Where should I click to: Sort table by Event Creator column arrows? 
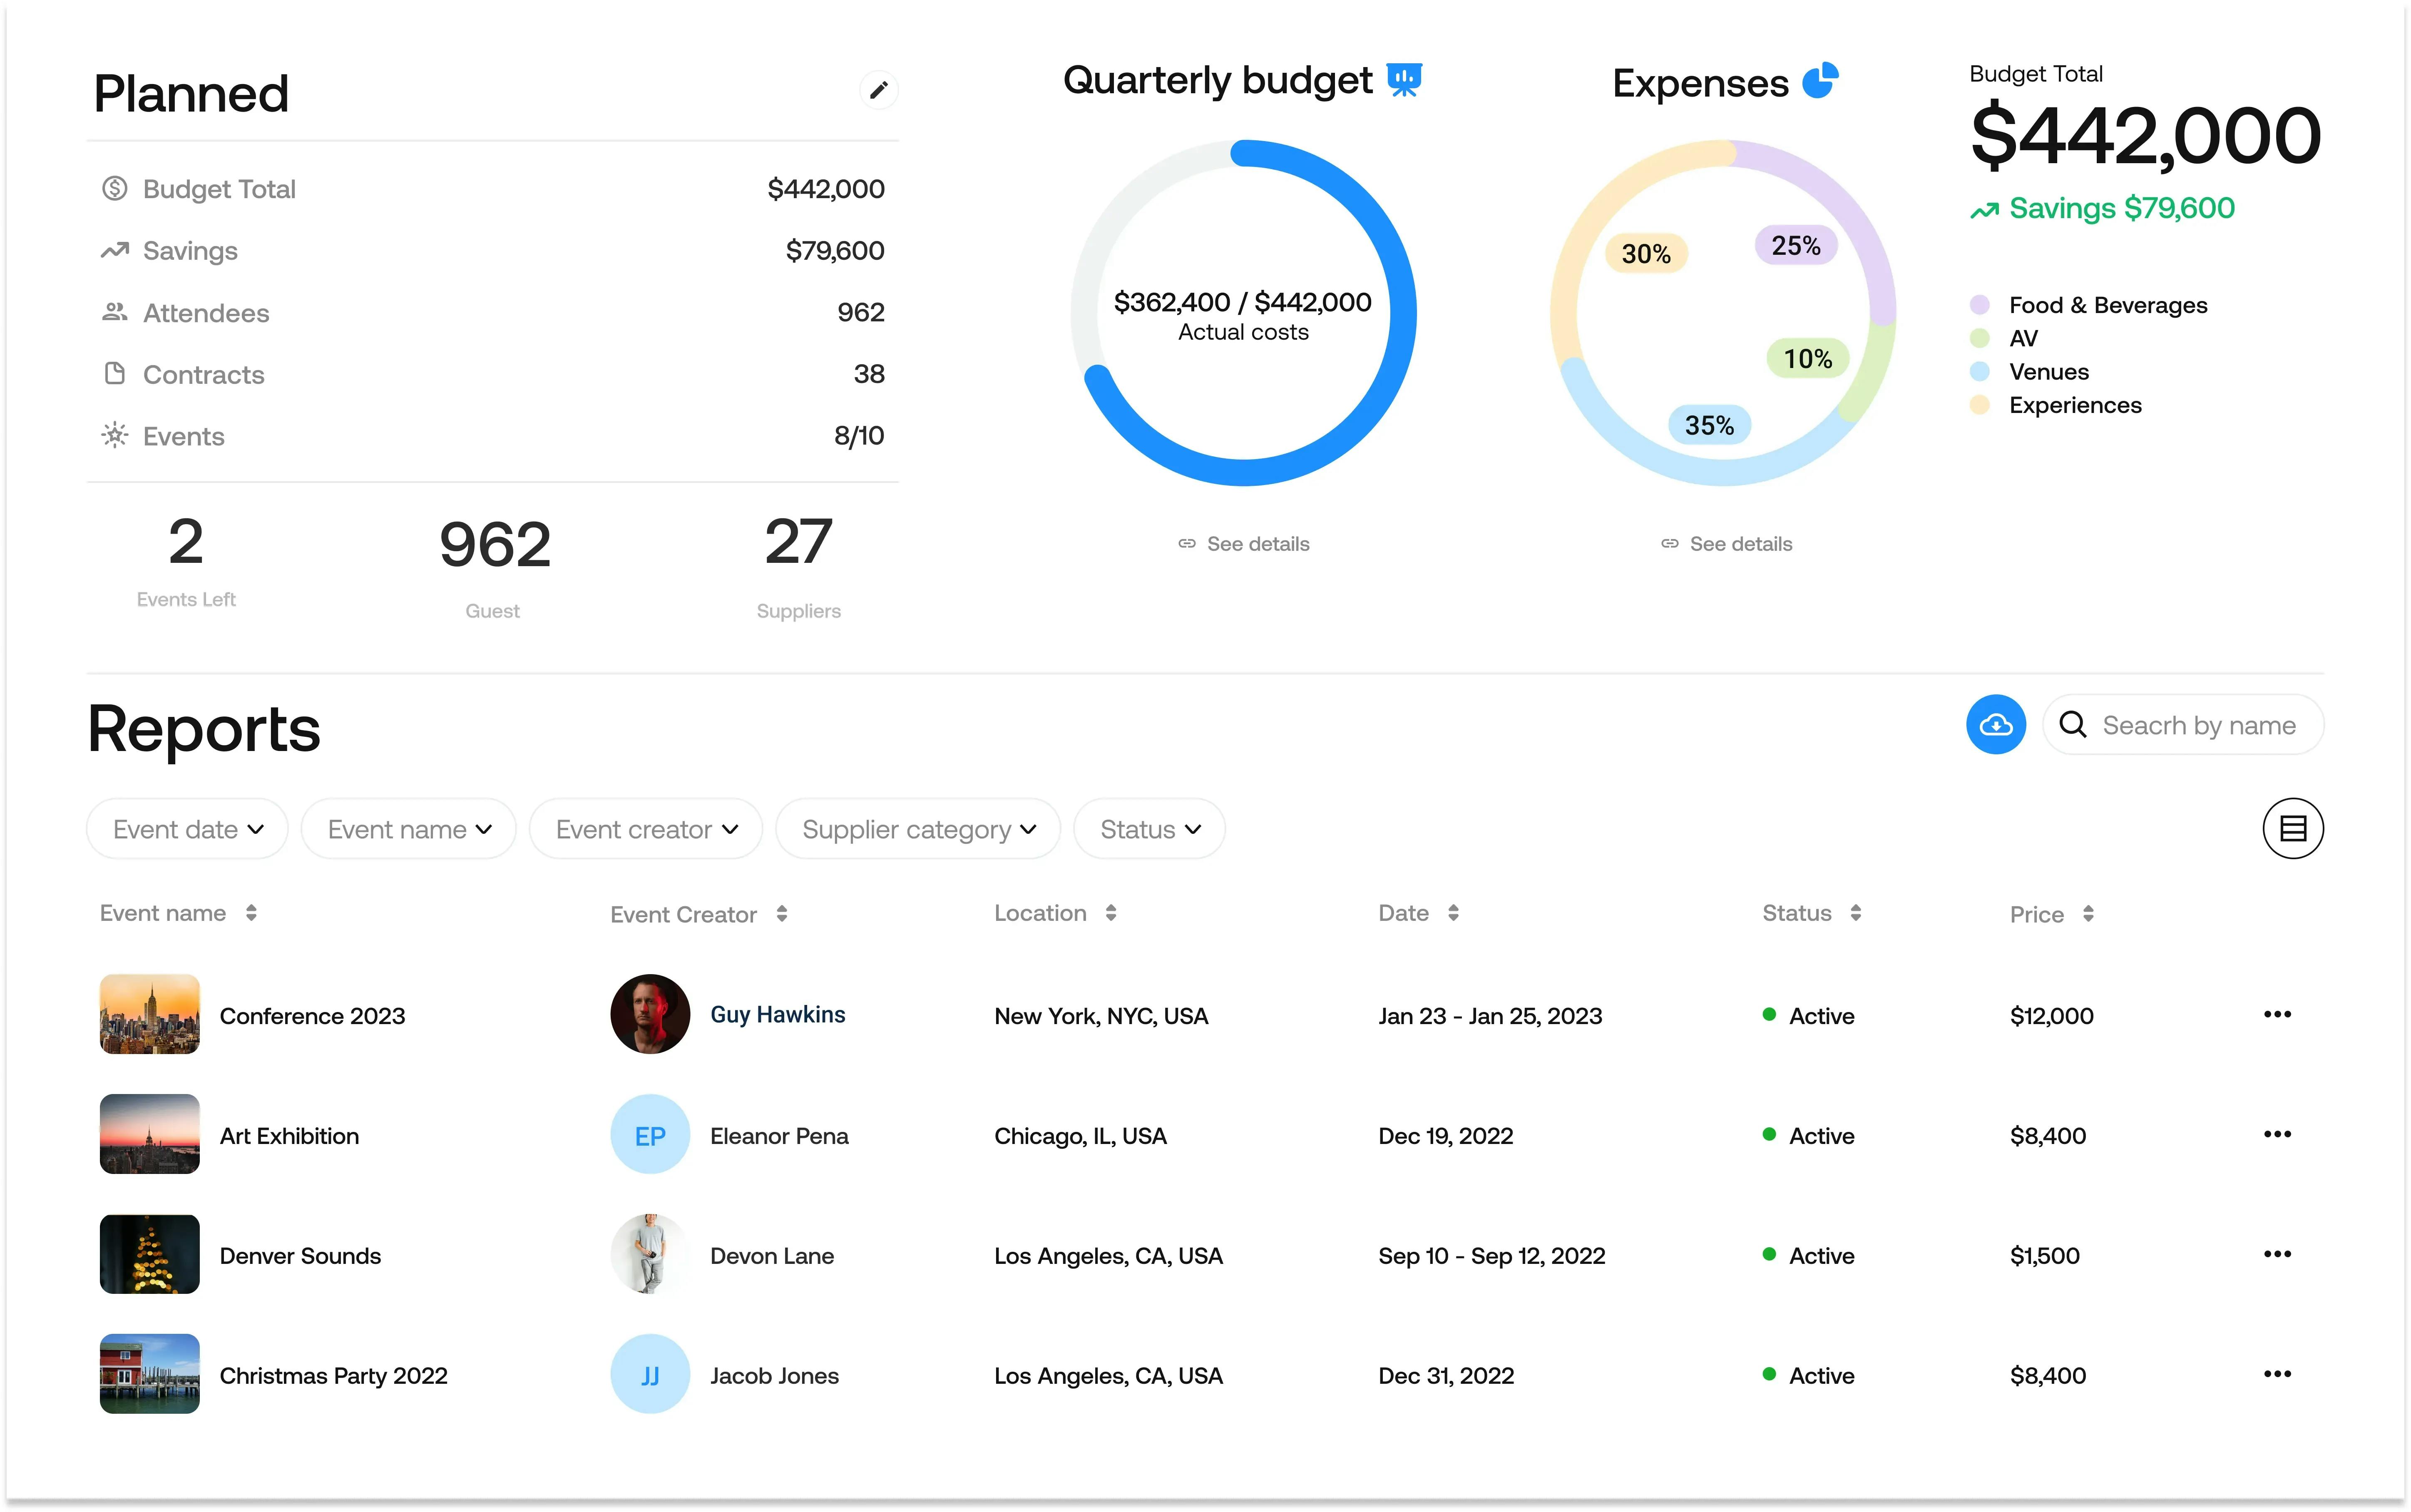[x=782, y=914]
